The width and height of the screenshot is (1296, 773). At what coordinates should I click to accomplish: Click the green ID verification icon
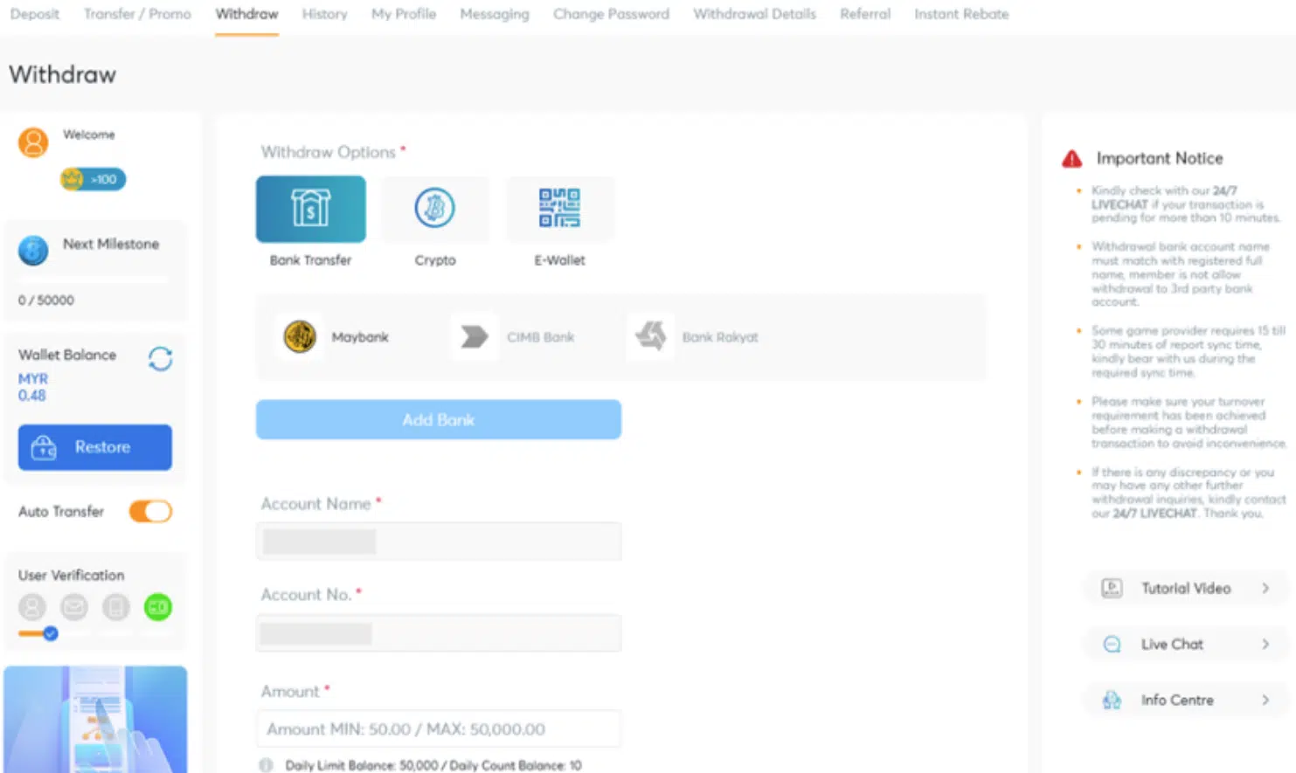point(158,607)
